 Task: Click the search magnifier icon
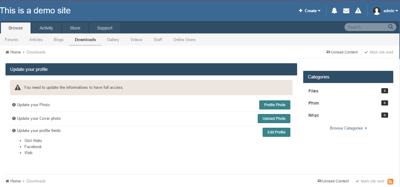(x=391, y=27)
